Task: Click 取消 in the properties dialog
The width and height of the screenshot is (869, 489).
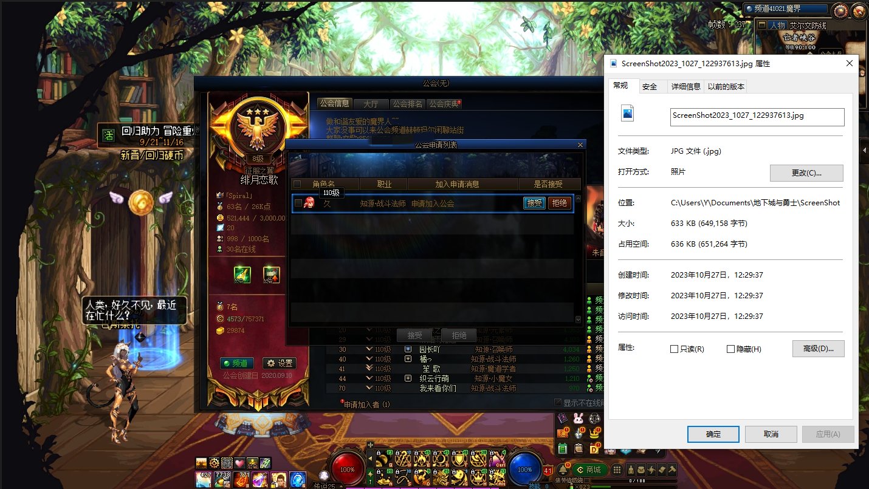Action: (x=771, y=434)
